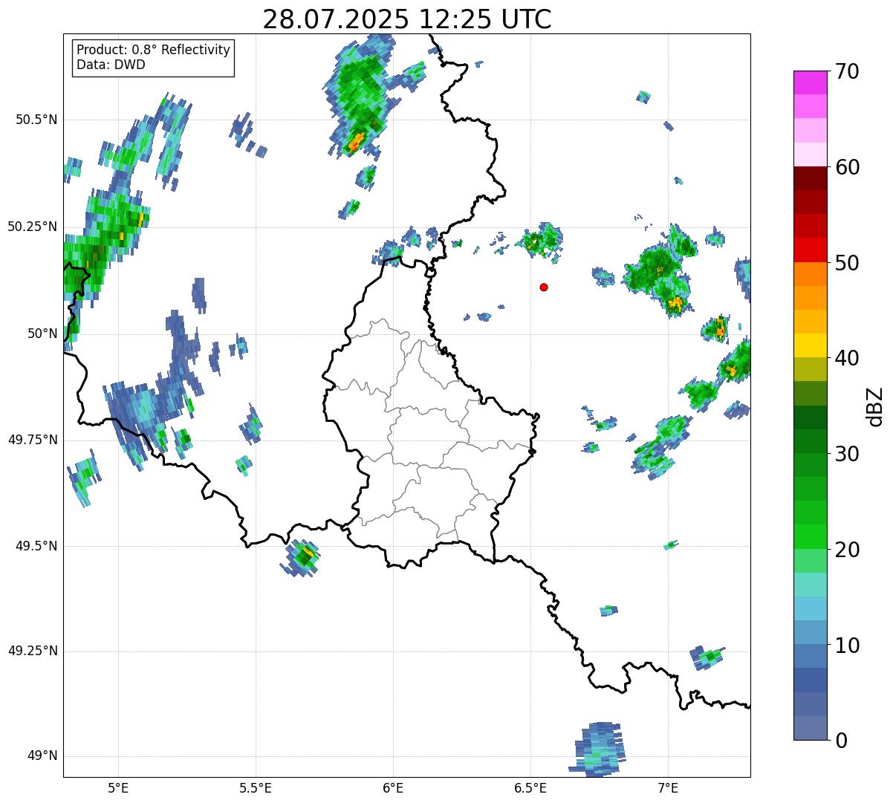Click the turquoise colorbar segment below 20
Screen dimensions: 893x803
[809, 584]
